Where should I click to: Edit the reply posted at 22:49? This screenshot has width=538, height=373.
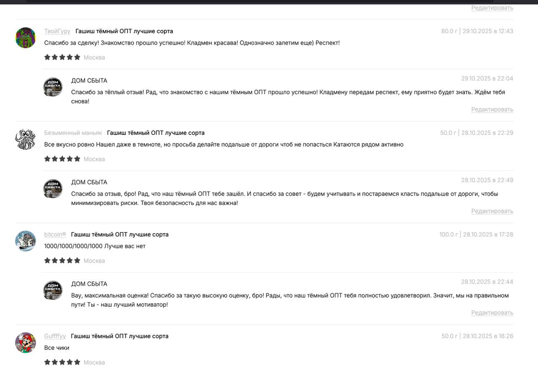pos(492,211)
